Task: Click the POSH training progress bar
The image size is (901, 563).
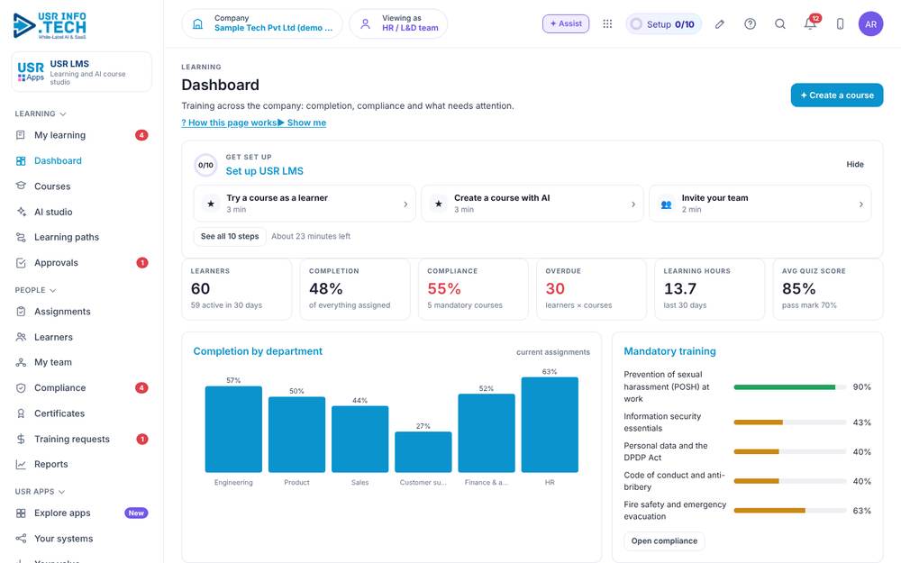Action: [x=789, y=387]
